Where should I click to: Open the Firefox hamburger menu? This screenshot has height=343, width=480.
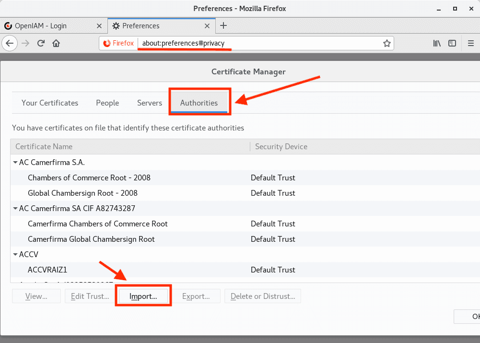pos(471,43)
